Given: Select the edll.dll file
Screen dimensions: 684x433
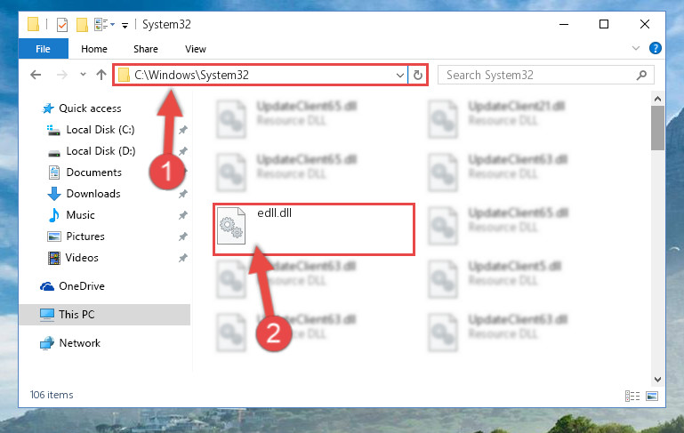Looking at the screenshot, I should coord(313,229).
